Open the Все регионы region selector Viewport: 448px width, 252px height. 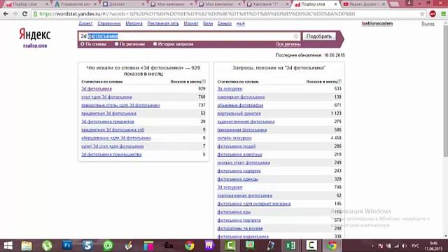(288, 44)
